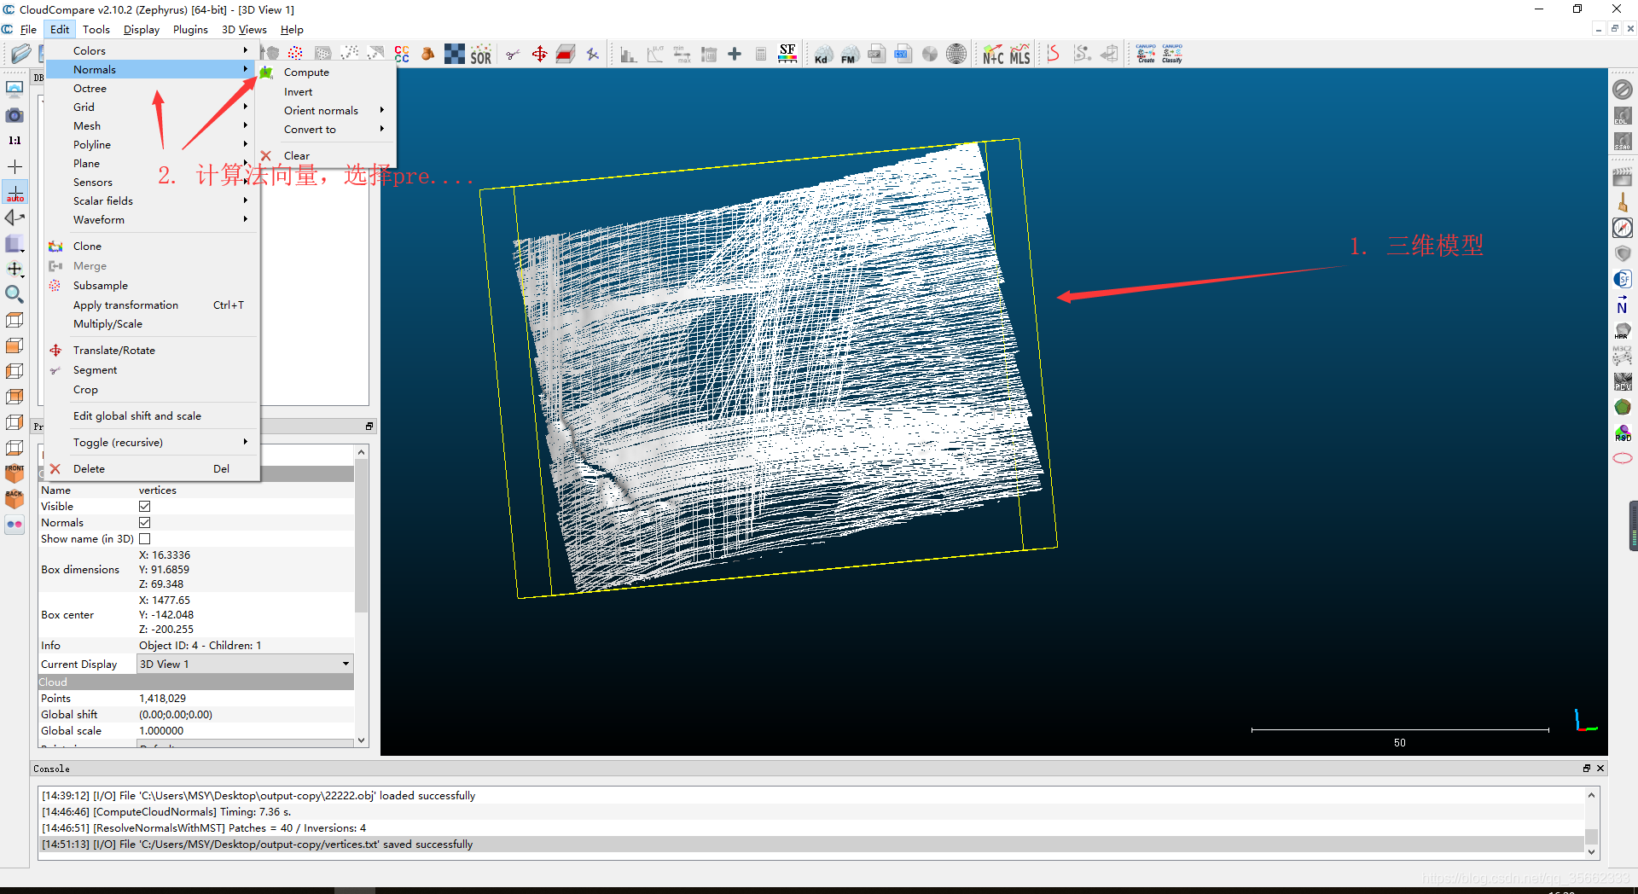Click the Translate/Rotate red cross arrows toolbar icon
Viewport: 1638px width, 894px height.
pyautogui.click(x=539, y=55)
